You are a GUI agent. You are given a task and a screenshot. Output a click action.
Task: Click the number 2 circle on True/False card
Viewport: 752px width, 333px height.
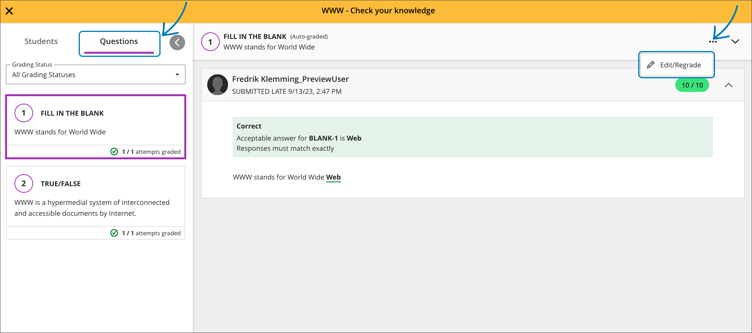24,183
